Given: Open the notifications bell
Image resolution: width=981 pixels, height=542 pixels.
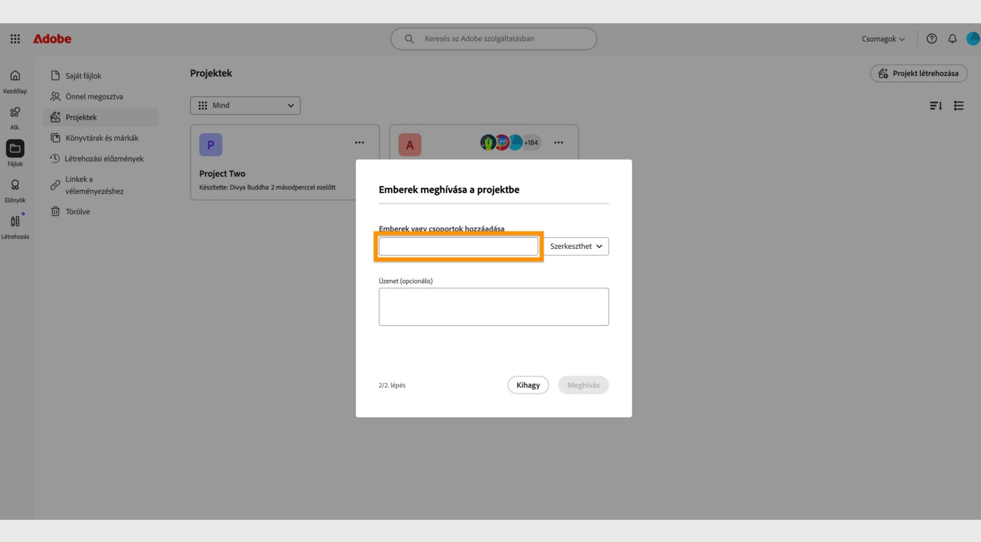Looking at the screenshot, I should [x=952, y=39].
